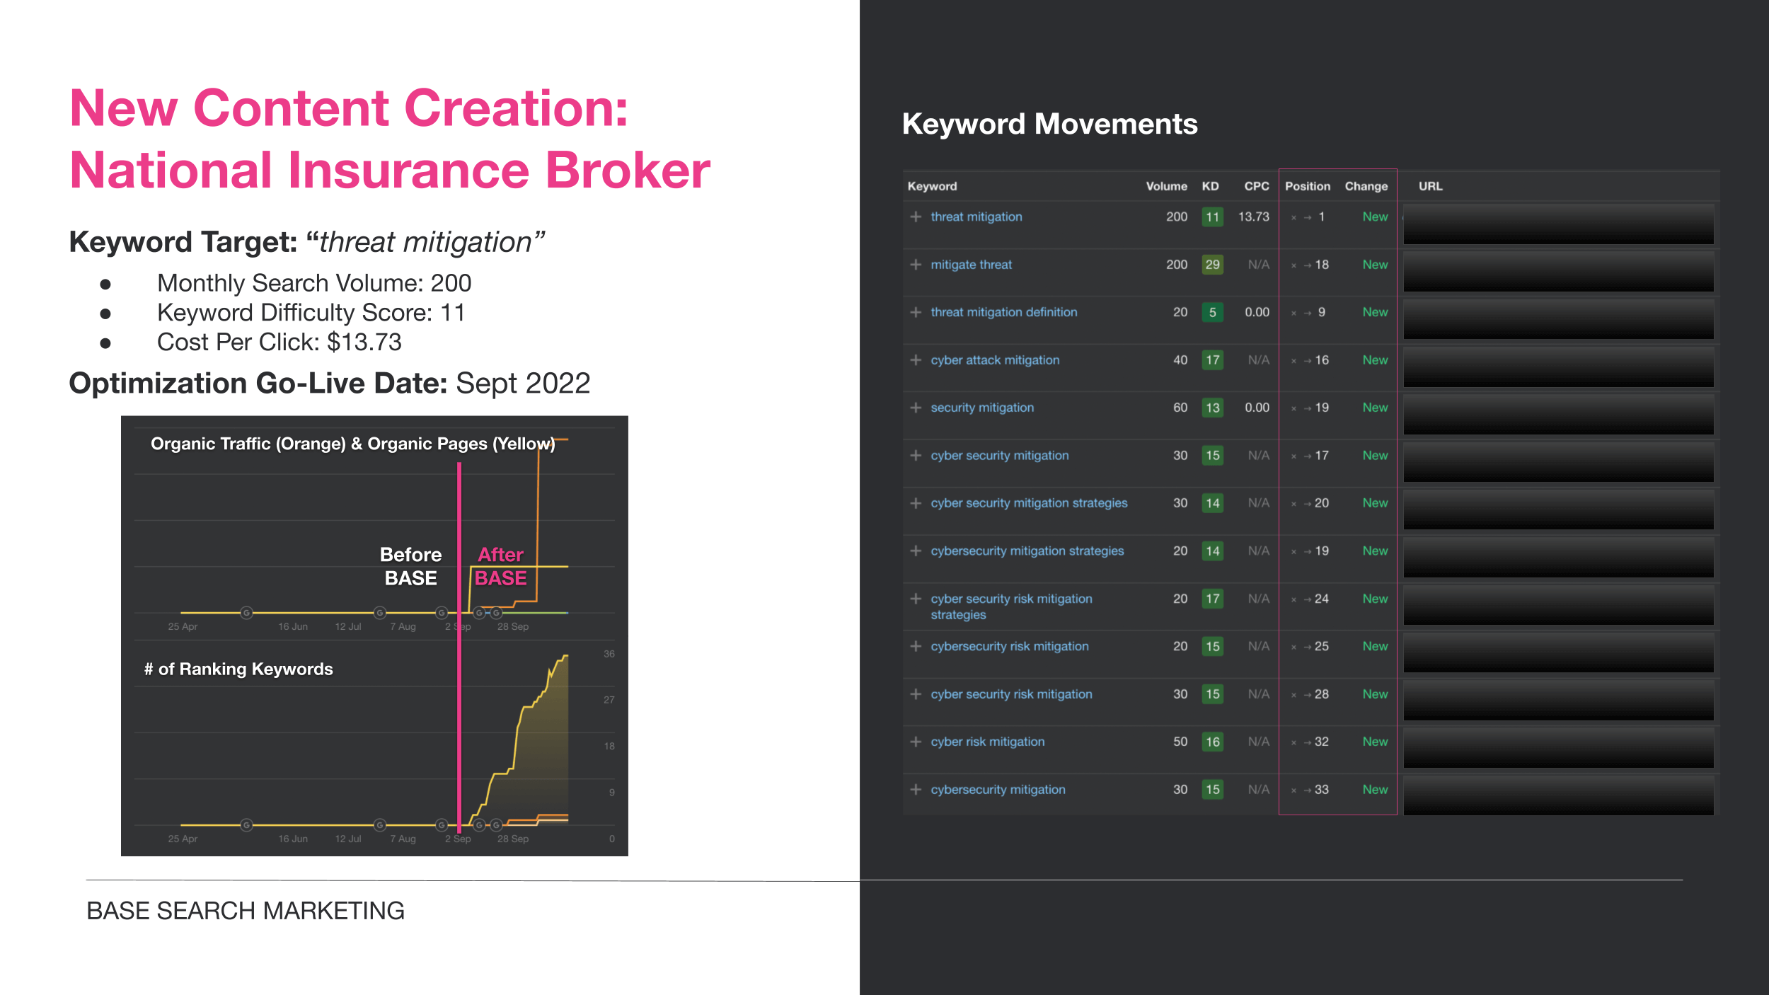Open the 'mitigate threat' keyword link

point(971,265)
